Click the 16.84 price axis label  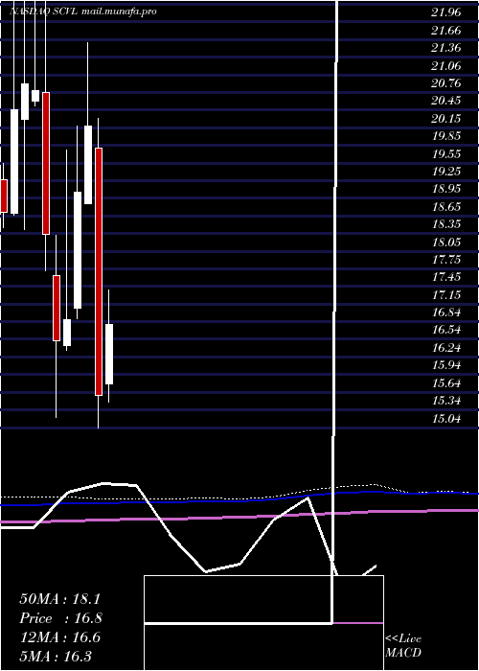(446, 312)
